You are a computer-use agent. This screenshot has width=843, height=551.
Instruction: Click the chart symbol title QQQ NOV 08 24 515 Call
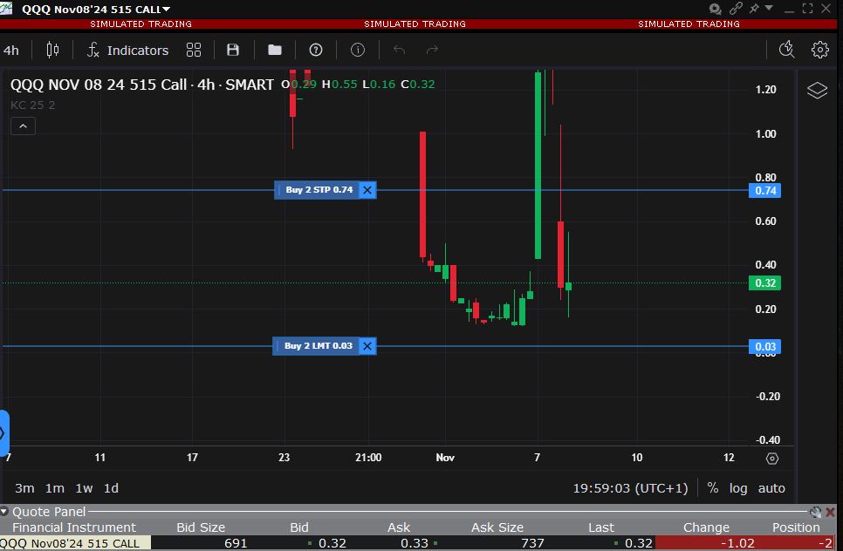pyautogui.click(x=99, y=85)
